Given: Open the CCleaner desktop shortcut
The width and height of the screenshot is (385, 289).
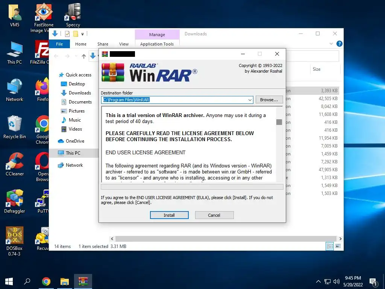Looking at the screenshot, I should click(15, 165).
